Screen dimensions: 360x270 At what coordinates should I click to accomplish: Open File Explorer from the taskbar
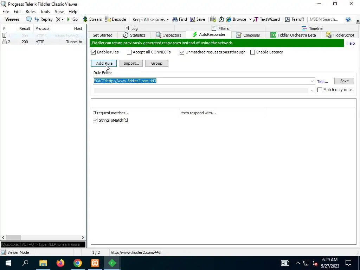click(43, 263)
